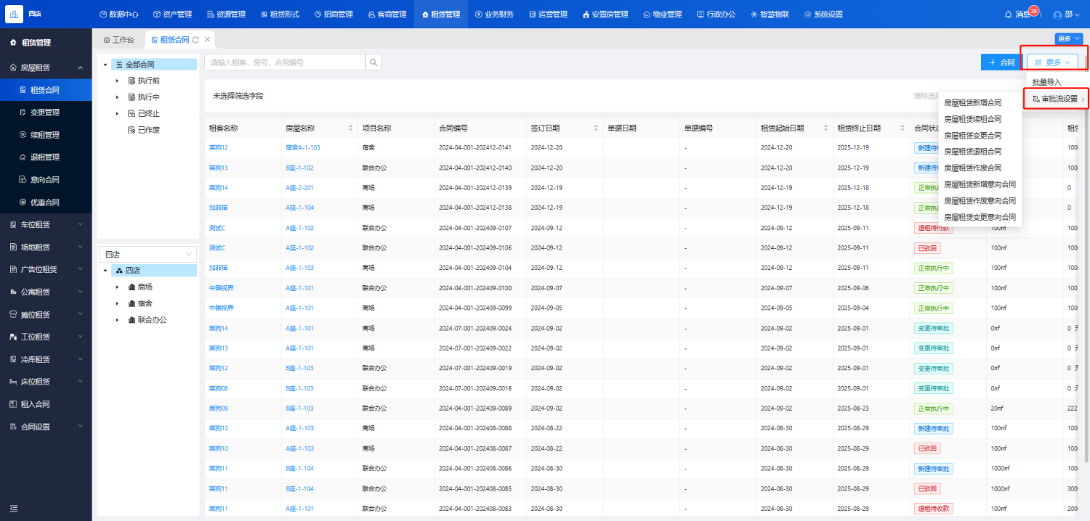
Task: Select 已作废 contract tree item
Action: (x=148, y=130)
